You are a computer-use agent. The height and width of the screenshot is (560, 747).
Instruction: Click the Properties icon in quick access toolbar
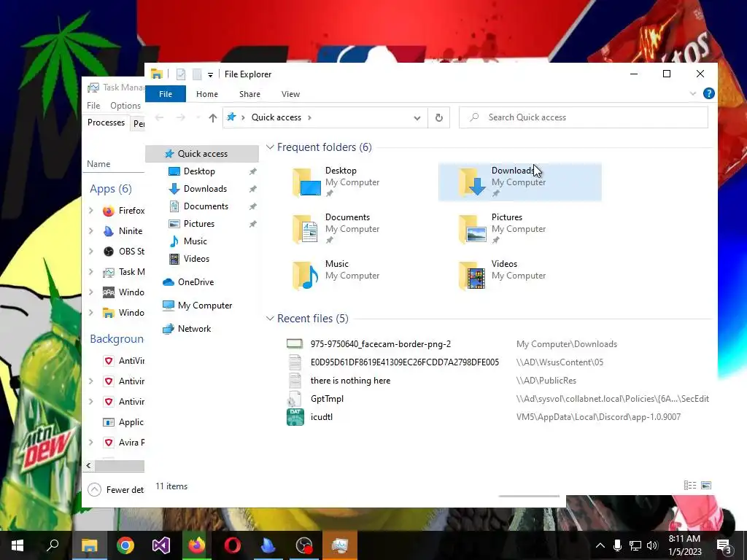click(x=181, y=74)
